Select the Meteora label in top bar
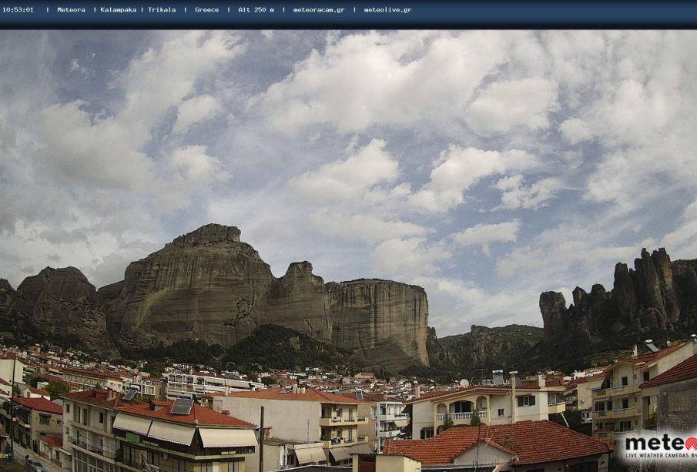The width and height of the screenshot is (697, 472). [71, 10]
